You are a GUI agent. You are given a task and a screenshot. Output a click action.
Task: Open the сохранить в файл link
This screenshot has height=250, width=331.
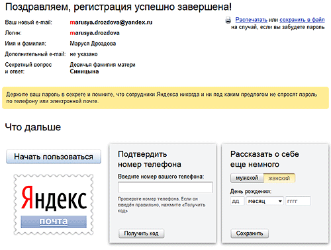click(x=302, y=20)
